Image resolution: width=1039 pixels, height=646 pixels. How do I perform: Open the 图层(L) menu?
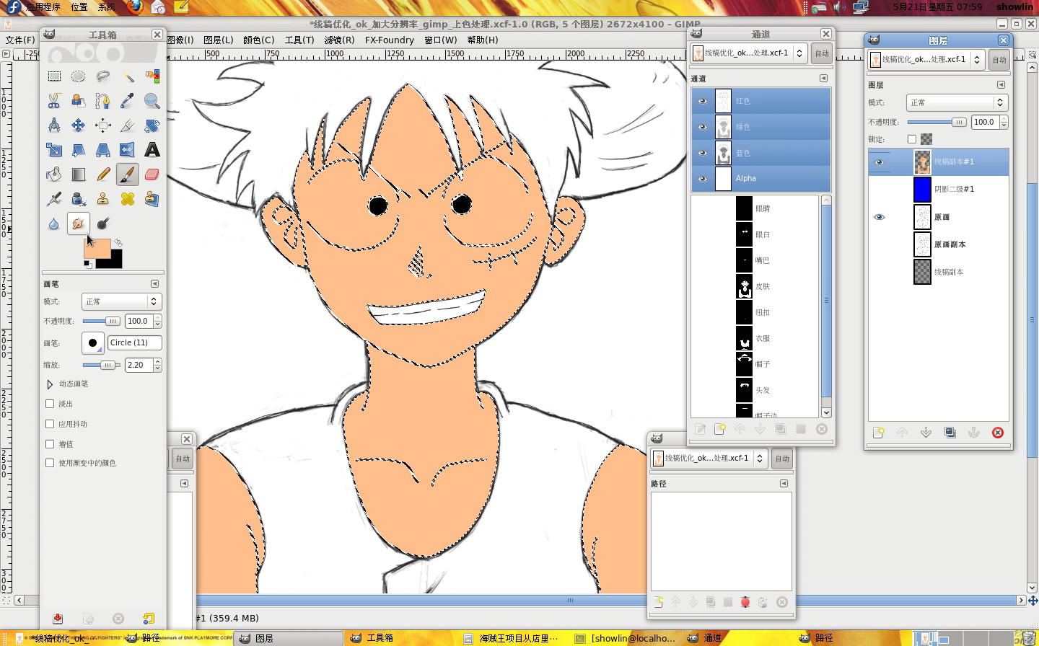pyautogui.click(x=219, y=40)
